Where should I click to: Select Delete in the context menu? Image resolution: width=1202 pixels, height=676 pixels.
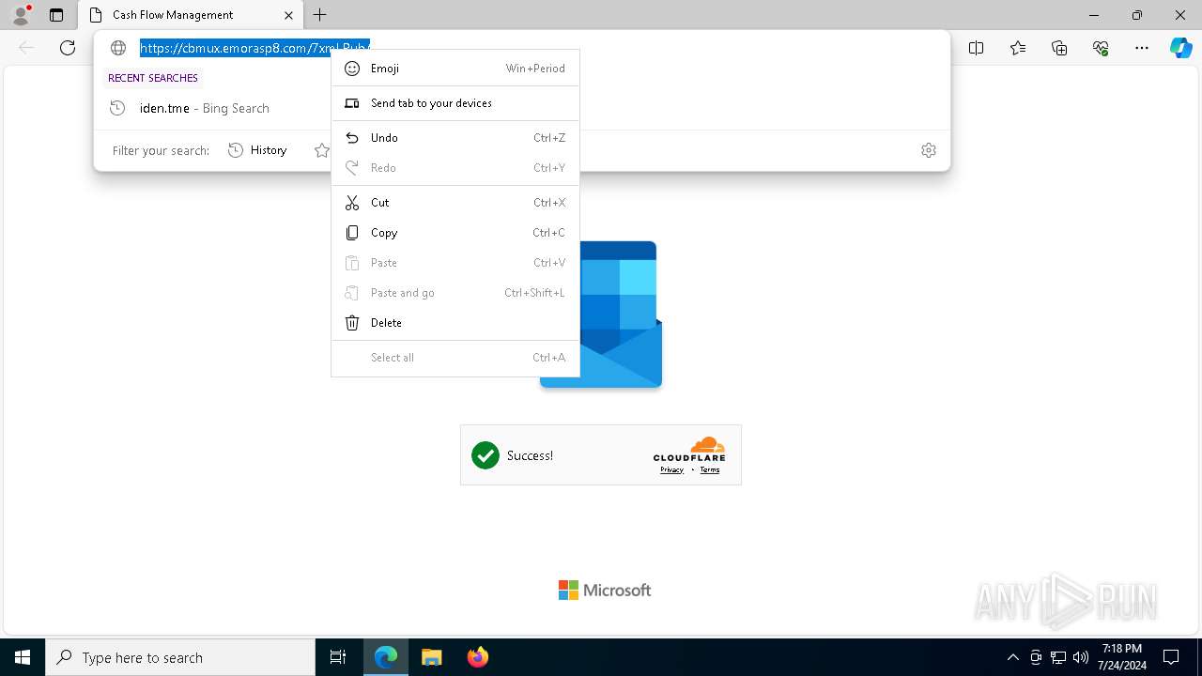pos(455,323)
